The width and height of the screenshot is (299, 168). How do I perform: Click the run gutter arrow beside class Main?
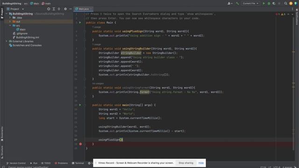(80, 22)
